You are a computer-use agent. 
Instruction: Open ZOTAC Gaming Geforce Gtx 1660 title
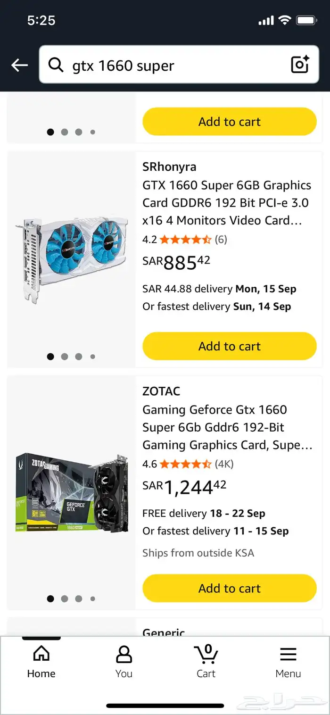[x=227, y=427]
